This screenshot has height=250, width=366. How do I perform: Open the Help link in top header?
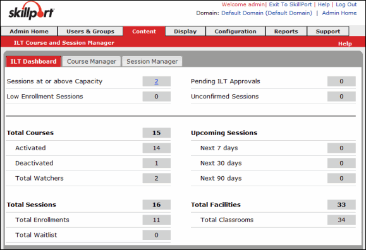point(324,4)
